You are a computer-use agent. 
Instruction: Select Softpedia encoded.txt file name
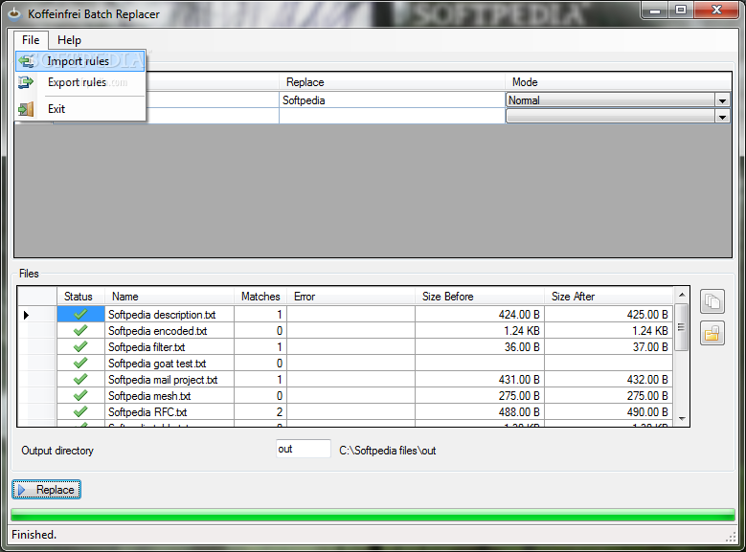(x=157, y=331)
